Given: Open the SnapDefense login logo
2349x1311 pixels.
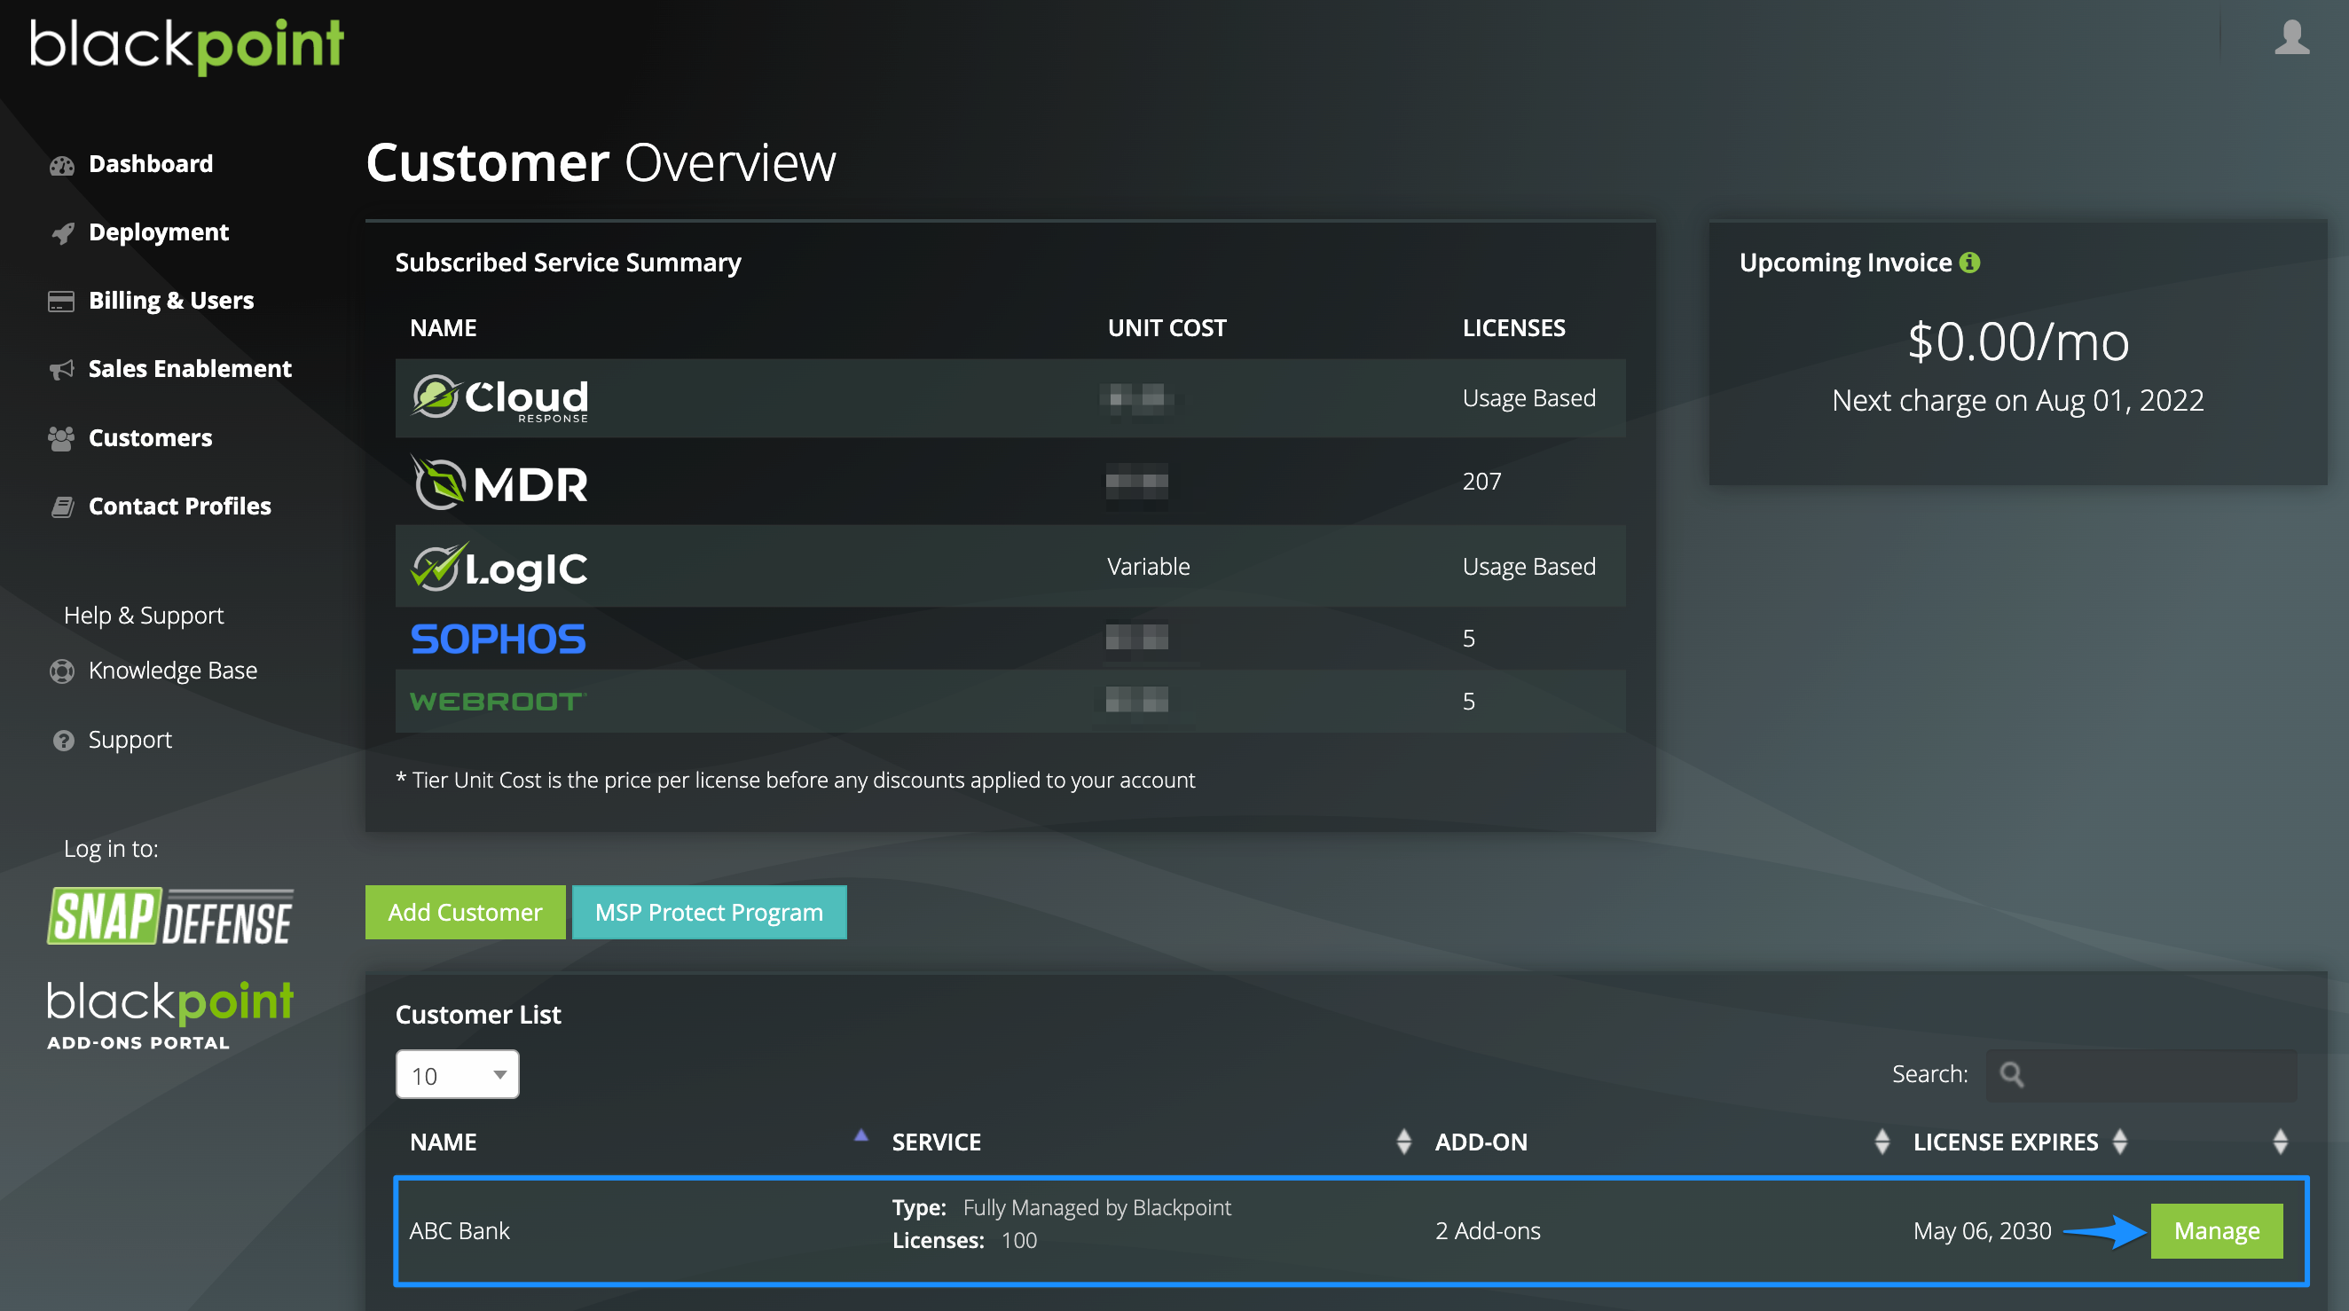Looking at the screenshot, I should point(170,916).
